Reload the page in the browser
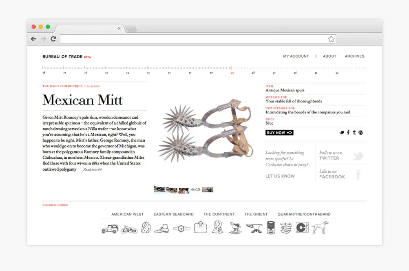This screenshot has width=409, height=271. pyautogui.click(x=53, y=39)
